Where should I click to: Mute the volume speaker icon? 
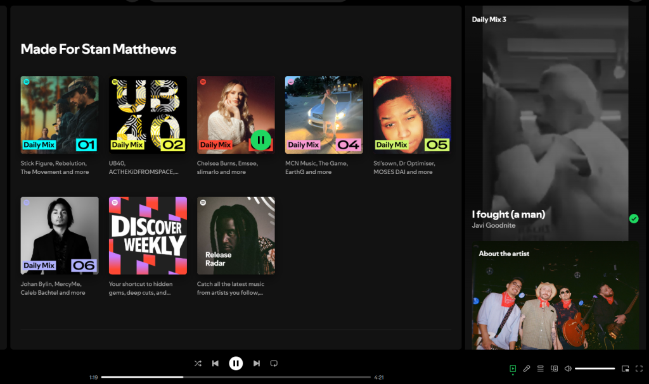click(569, 368)
